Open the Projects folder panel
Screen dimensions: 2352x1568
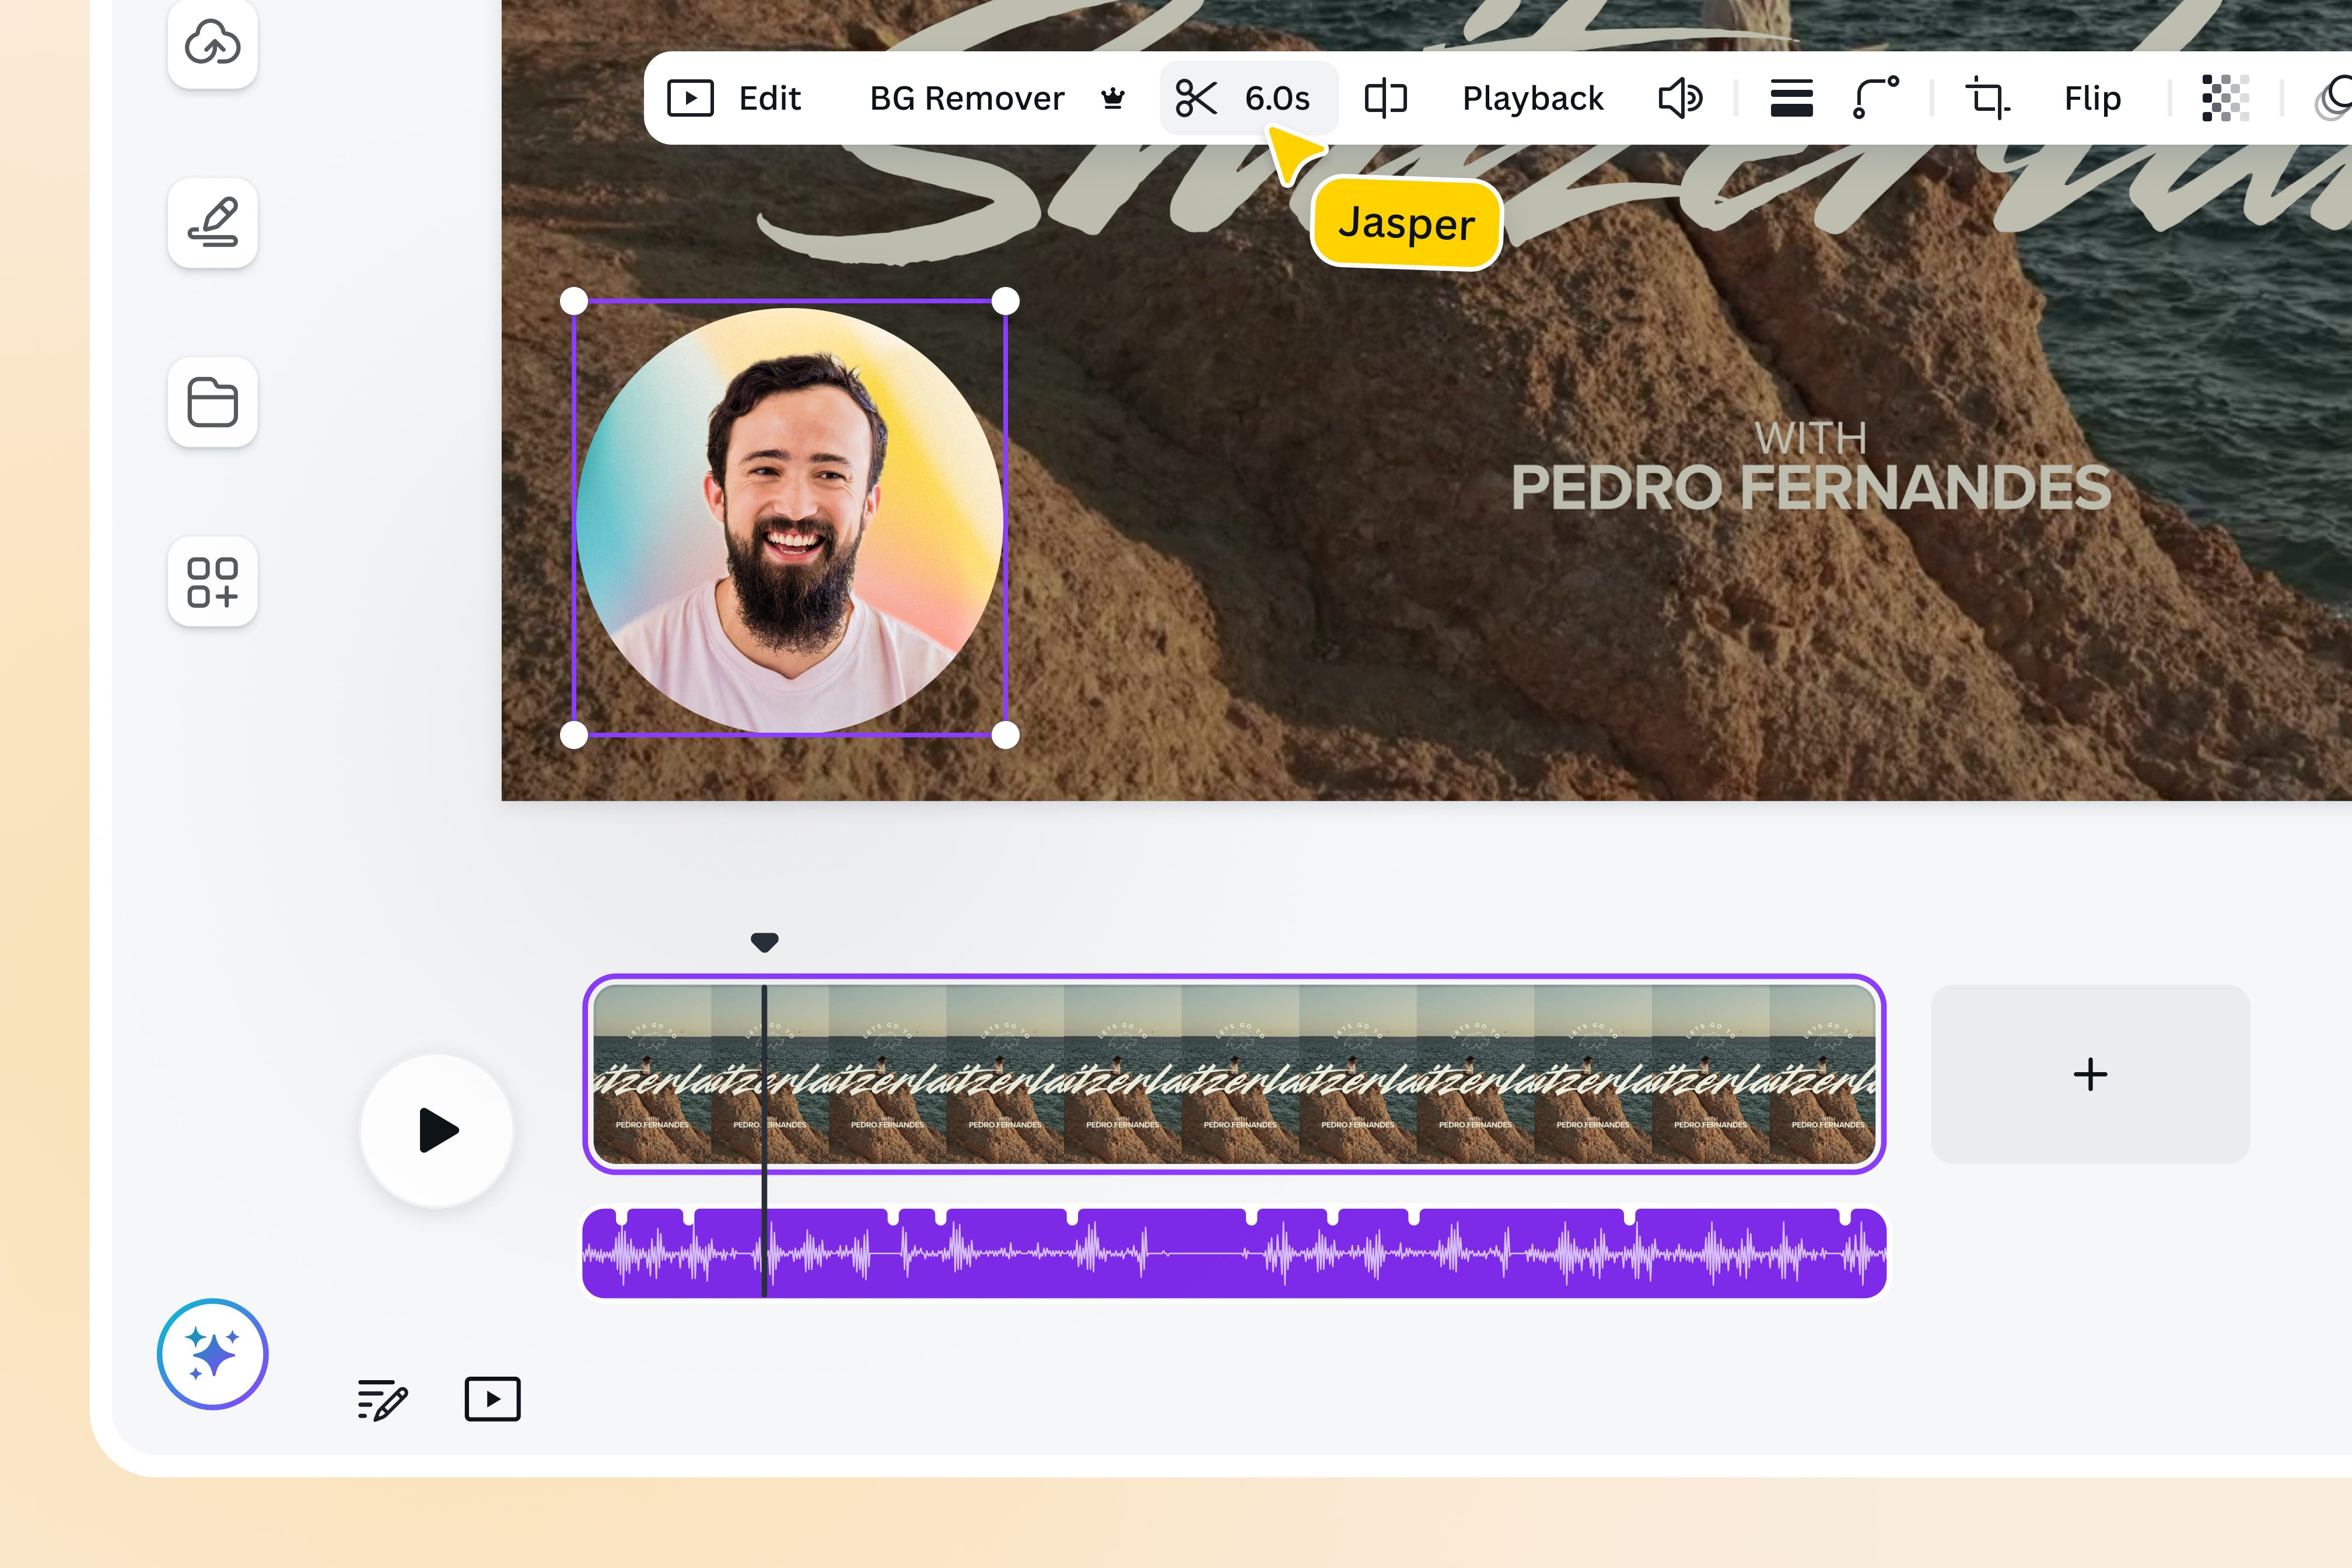(x=212, y=402)
